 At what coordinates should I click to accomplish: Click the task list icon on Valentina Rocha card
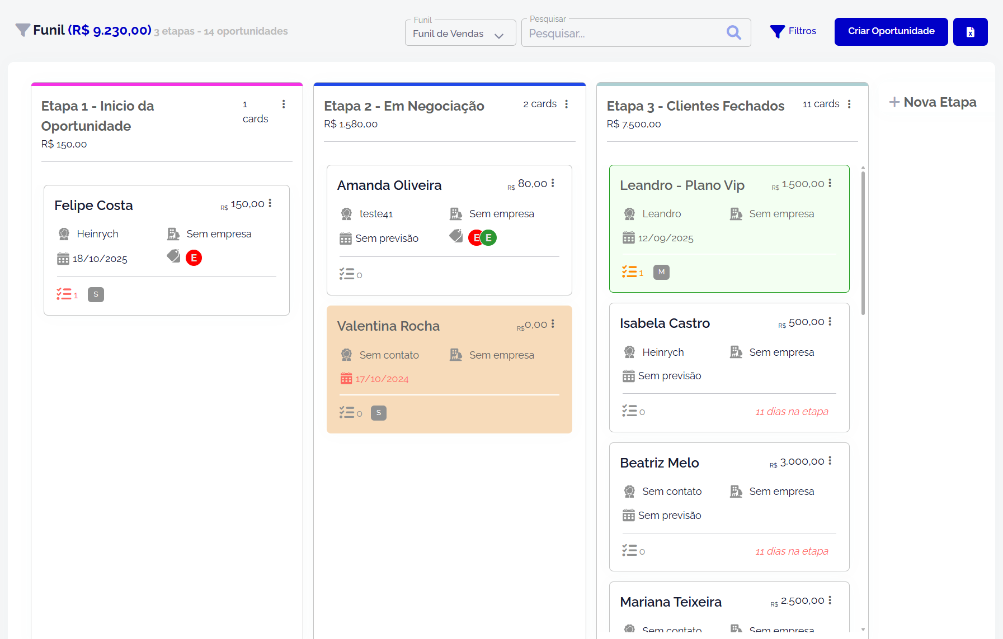(x=347, y=412)
